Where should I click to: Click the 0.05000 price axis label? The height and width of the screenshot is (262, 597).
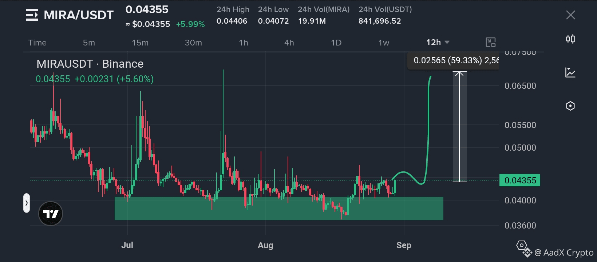click(x=520, y=148)
